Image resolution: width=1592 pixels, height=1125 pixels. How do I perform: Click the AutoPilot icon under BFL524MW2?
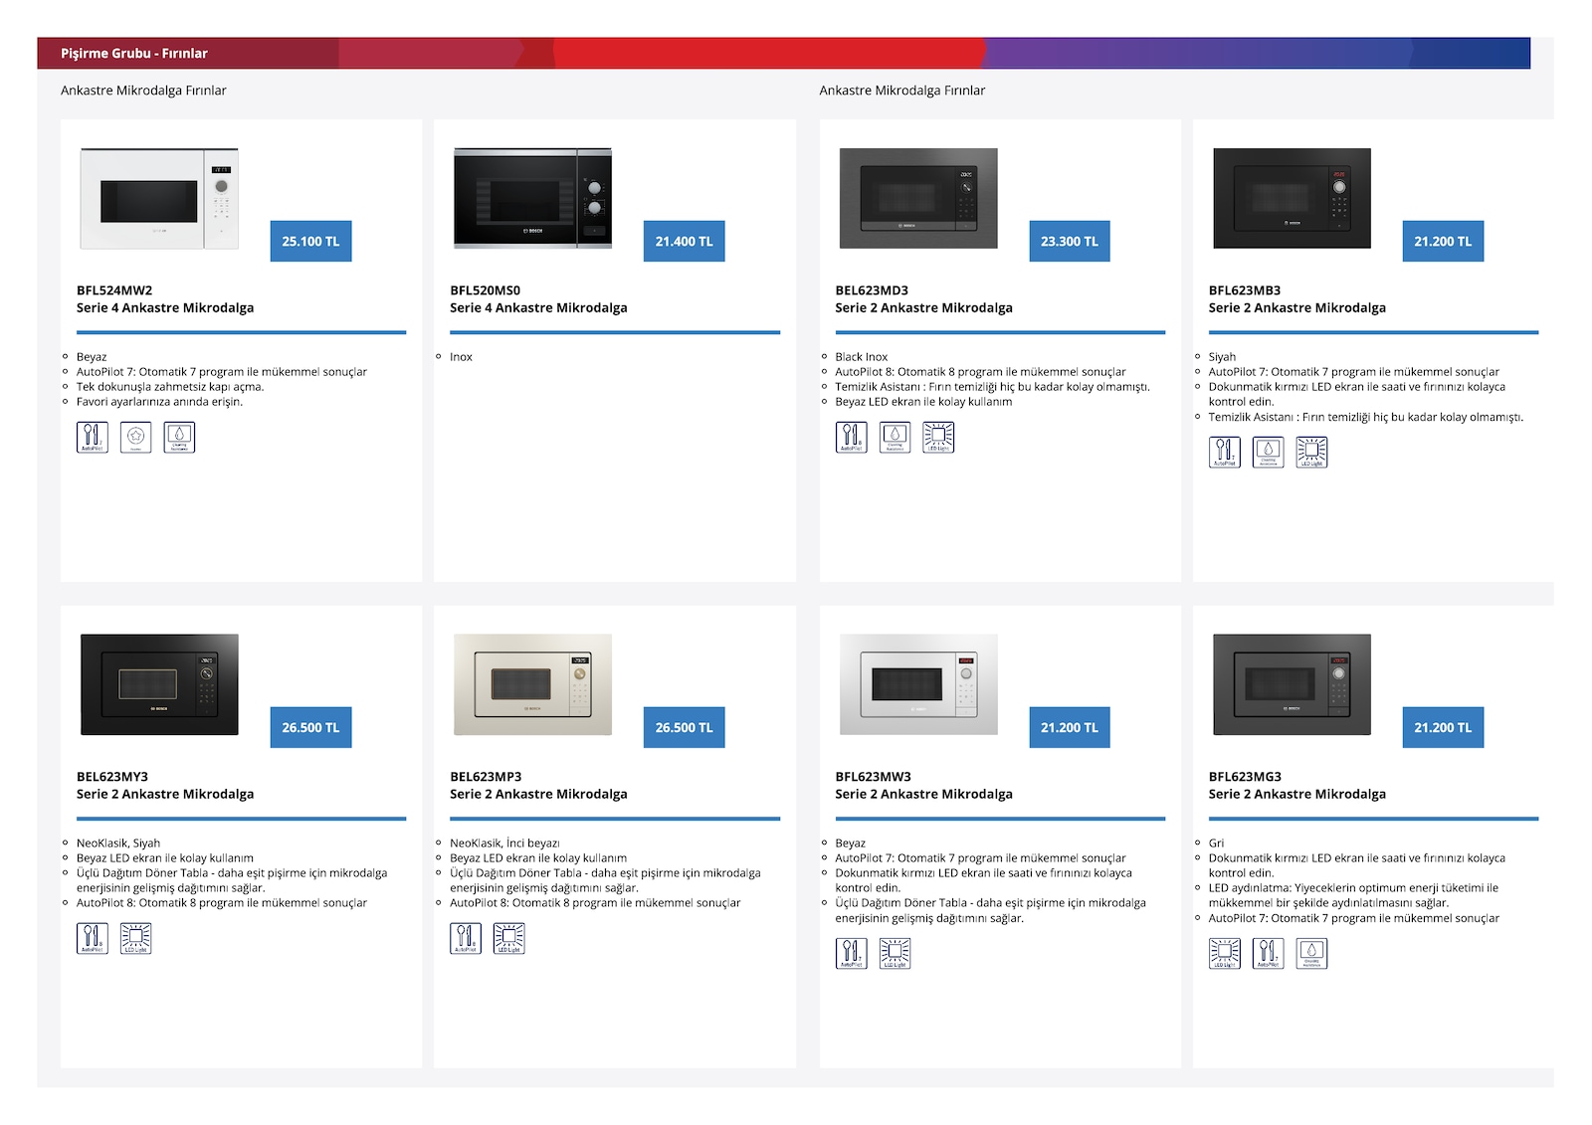(x=93, y=438)
